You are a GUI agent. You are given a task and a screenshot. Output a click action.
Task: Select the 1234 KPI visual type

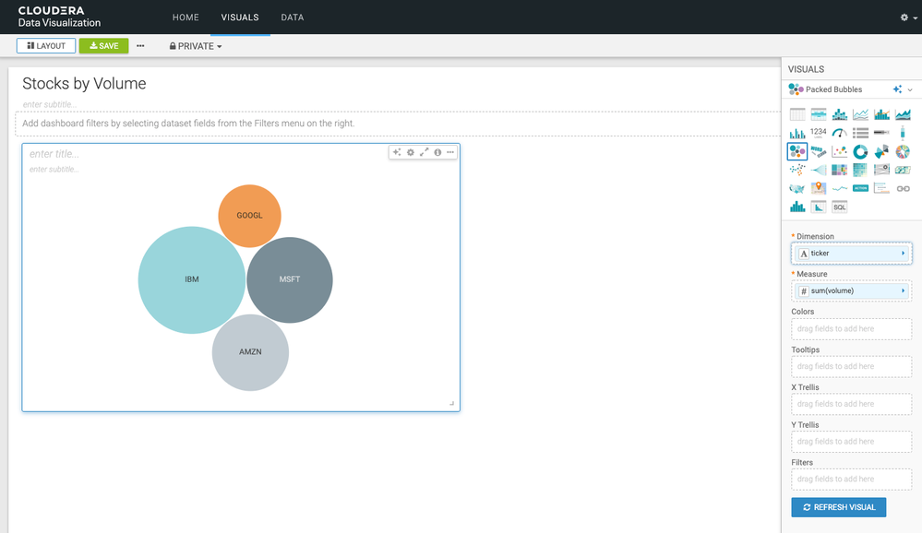(819, 132)
